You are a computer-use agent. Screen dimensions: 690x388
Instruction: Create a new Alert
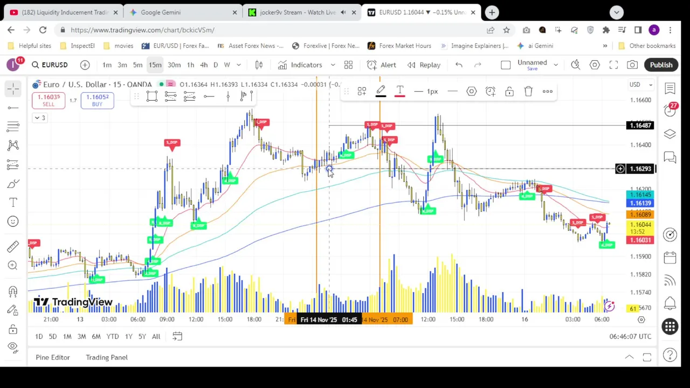click(x=382, y=65)
